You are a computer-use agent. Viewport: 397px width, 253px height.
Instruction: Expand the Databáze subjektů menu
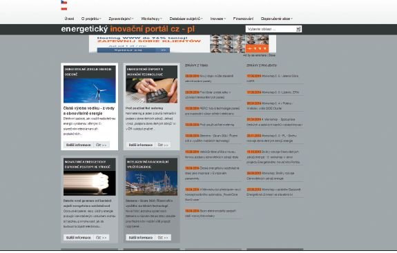[186, 19]
